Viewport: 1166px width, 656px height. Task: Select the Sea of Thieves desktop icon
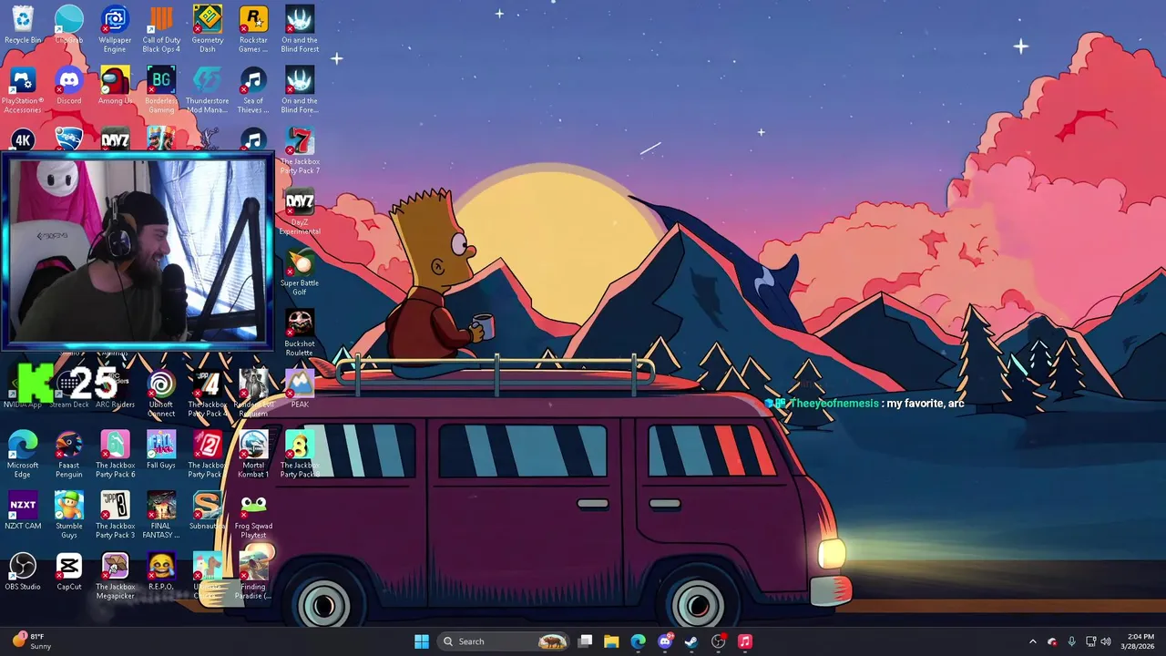[x=253, y=90]
